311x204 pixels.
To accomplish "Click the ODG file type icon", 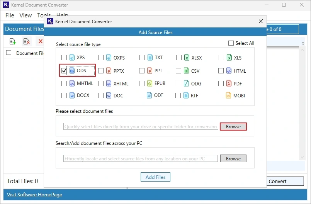I will click(x=186, y=83).
